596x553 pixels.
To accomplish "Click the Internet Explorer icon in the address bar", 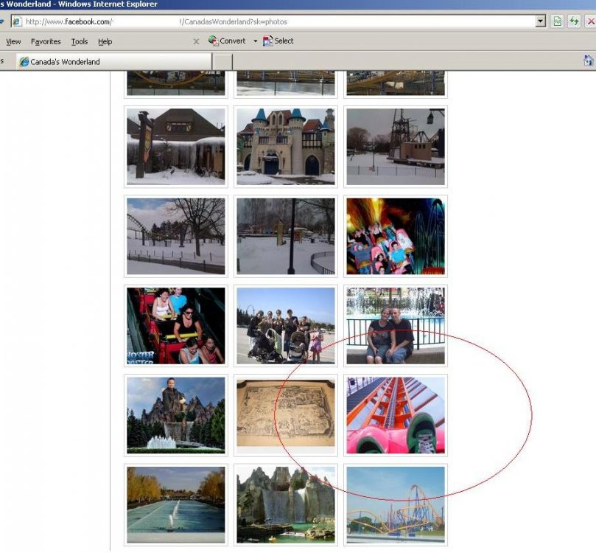I will pyautogui.click(x=16, y=21).
